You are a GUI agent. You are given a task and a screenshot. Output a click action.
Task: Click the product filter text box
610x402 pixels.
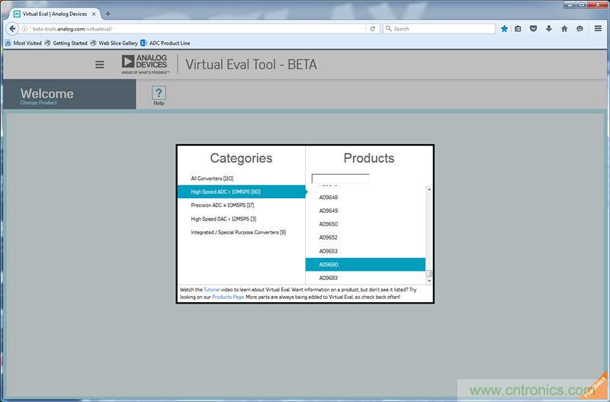pos(340,178)
